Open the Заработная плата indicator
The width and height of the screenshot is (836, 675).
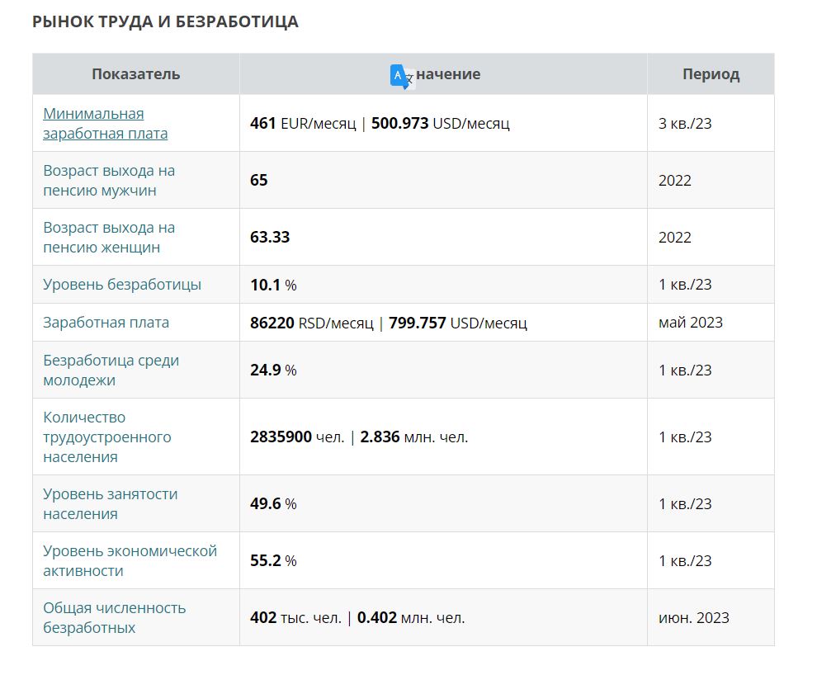point(106,323)
